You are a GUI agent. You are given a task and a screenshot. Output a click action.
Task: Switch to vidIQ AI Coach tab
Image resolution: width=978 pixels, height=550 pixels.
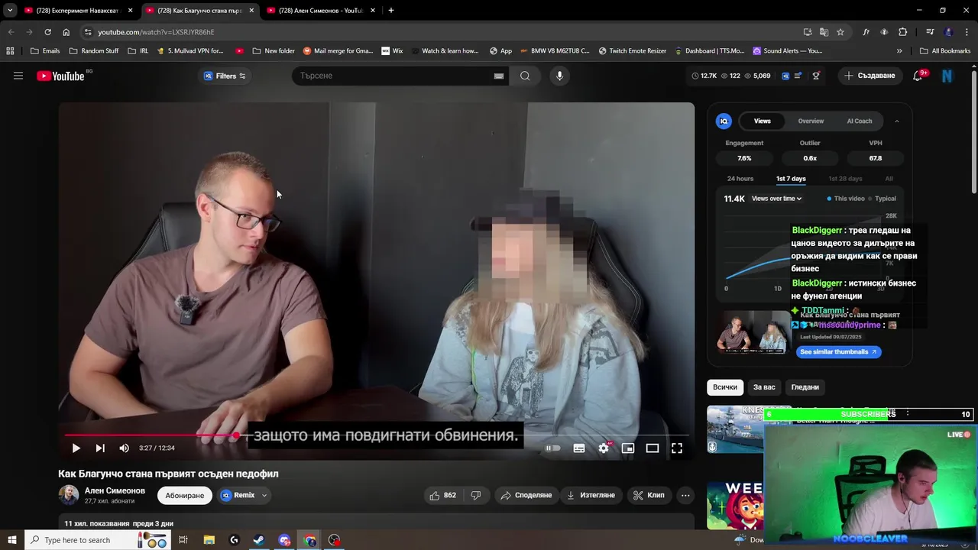point(859,121)
